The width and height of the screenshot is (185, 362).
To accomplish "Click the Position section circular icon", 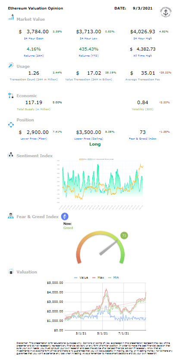I will [x=11, y=125].
